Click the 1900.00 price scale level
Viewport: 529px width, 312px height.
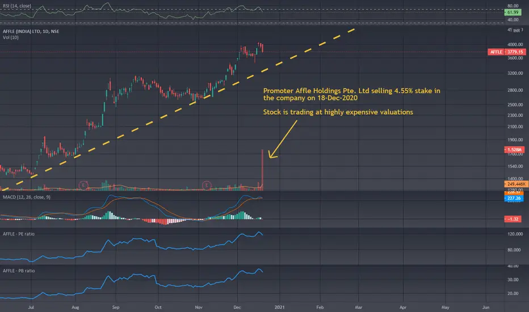[515, 140]
